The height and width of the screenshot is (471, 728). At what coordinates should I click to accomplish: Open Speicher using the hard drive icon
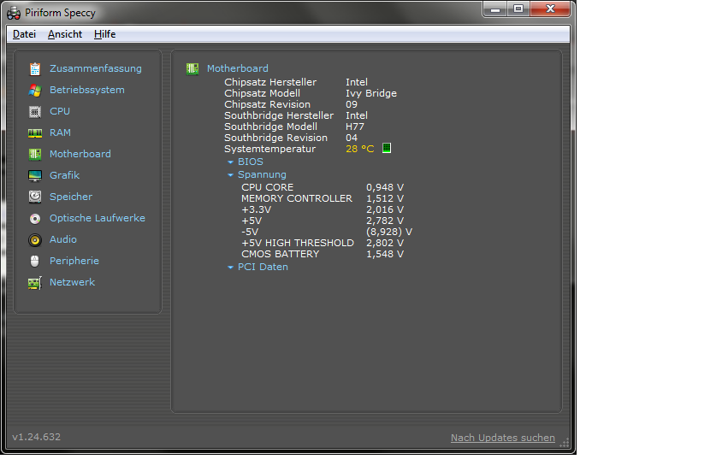point(35,197)
